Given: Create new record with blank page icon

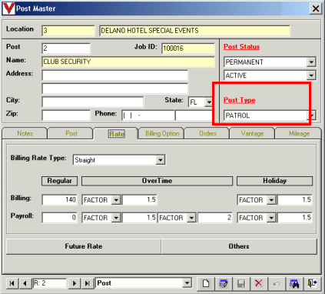Looking at the screenshot, I should click(x=206, y=283).
